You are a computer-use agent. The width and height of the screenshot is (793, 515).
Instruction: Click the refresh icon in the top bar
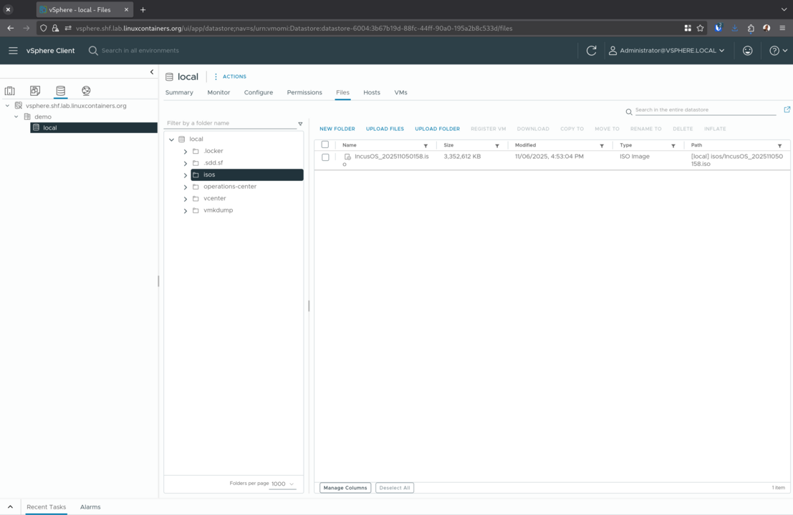pyautogui.click(x=590, y=50)
